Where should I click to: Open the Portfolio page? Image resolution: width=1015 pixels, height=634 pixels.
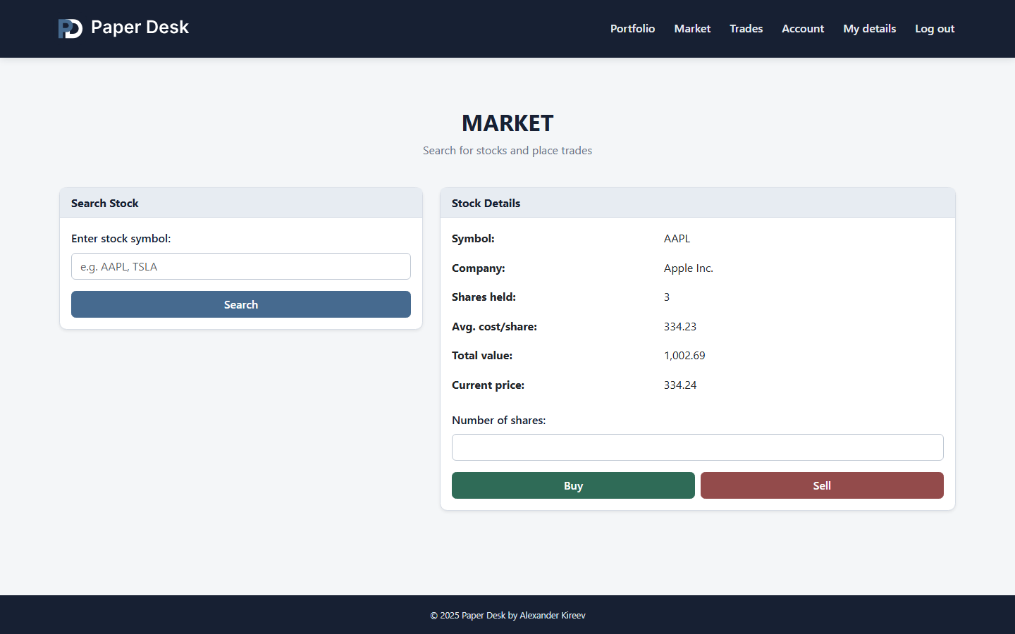[632, 29]
